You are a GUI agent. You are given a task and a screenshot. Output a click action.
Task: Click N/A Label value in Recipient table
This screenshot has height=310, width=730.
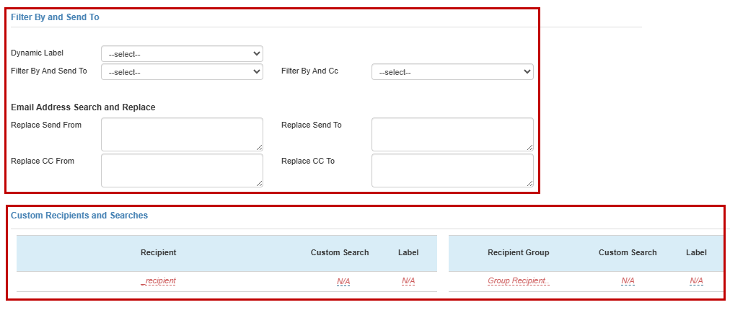[x=408, y=281]
